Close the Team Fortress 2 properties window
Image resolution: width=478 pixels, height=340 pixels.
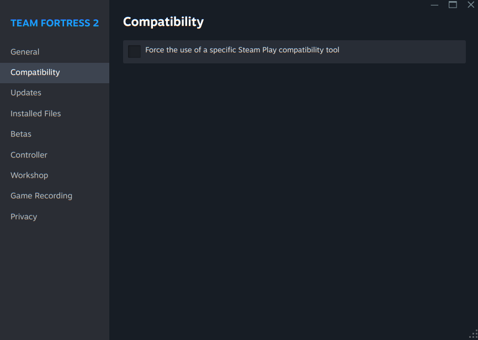pyautogui.click(x=471, y=5)
